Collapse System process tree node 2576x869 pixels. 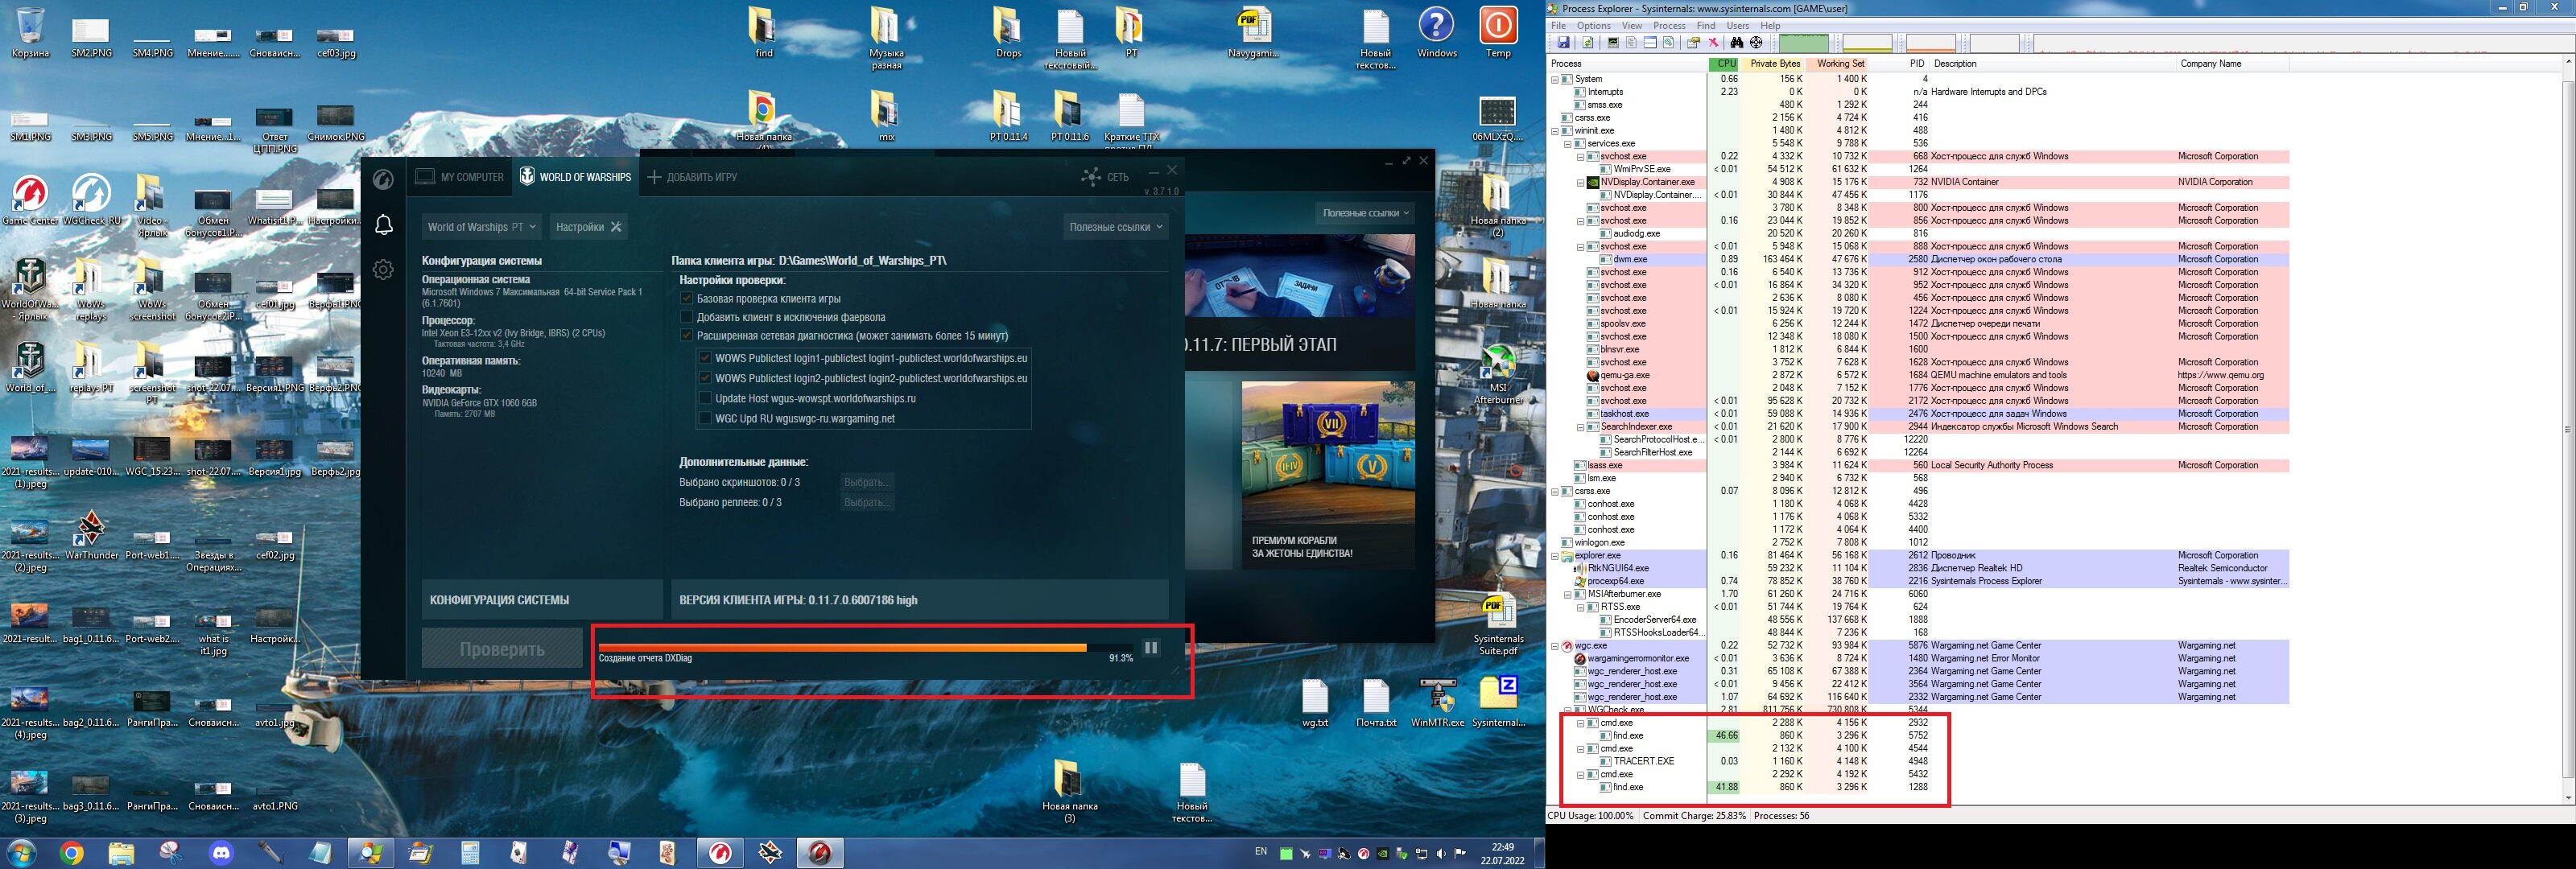(1555, 79)
